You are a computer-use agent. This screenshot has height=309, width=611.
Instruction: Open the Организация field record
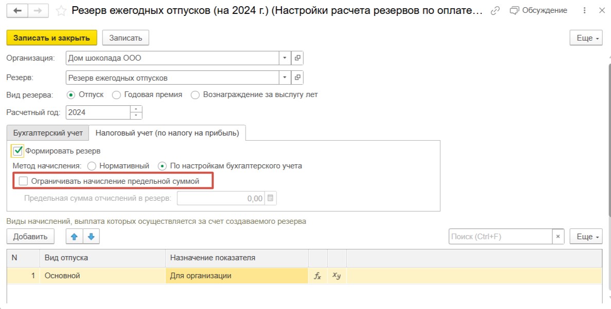click(298, 58)
